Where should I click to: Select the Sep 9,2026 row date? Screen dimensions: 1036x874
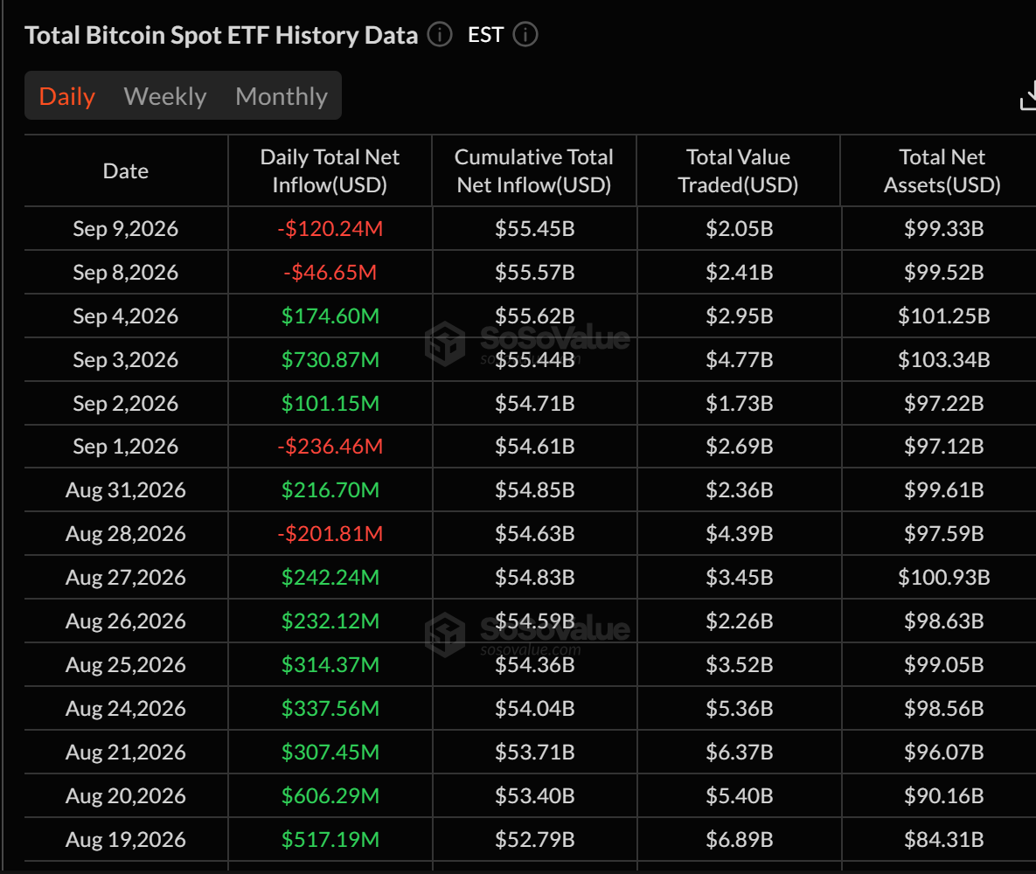coord(126,229)
